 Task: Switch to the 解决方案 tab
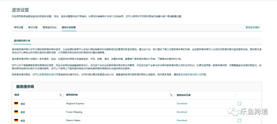[33, 27]
